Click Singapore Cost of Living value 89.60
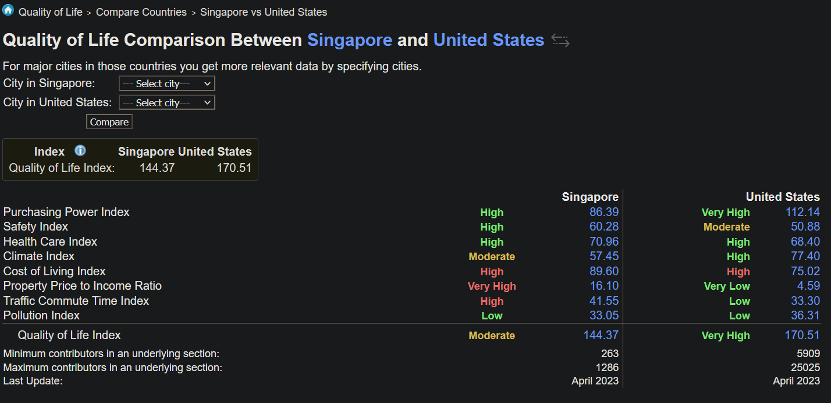The image size is (831, 403). coord(604,271)
